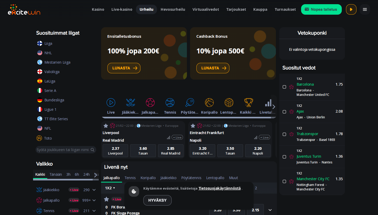This screenshot has width=378, height=215.
Task: Switch to Koripallo tab in Livenä nyt
Action: tap(148, 178)
